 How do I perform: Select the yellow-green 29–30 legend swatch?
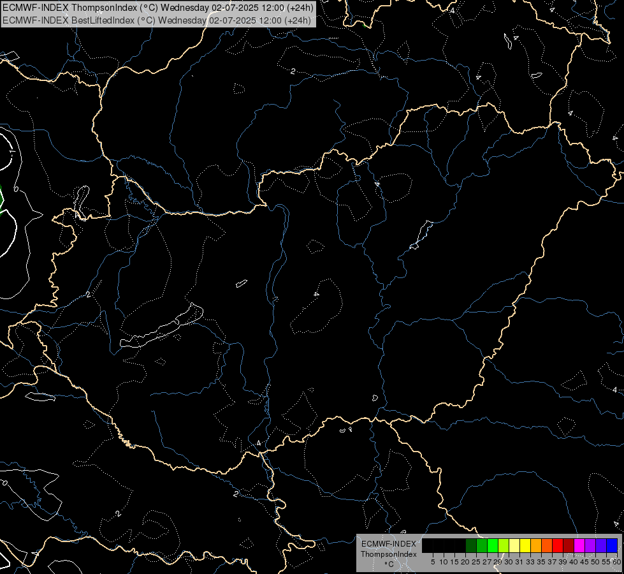504,545
